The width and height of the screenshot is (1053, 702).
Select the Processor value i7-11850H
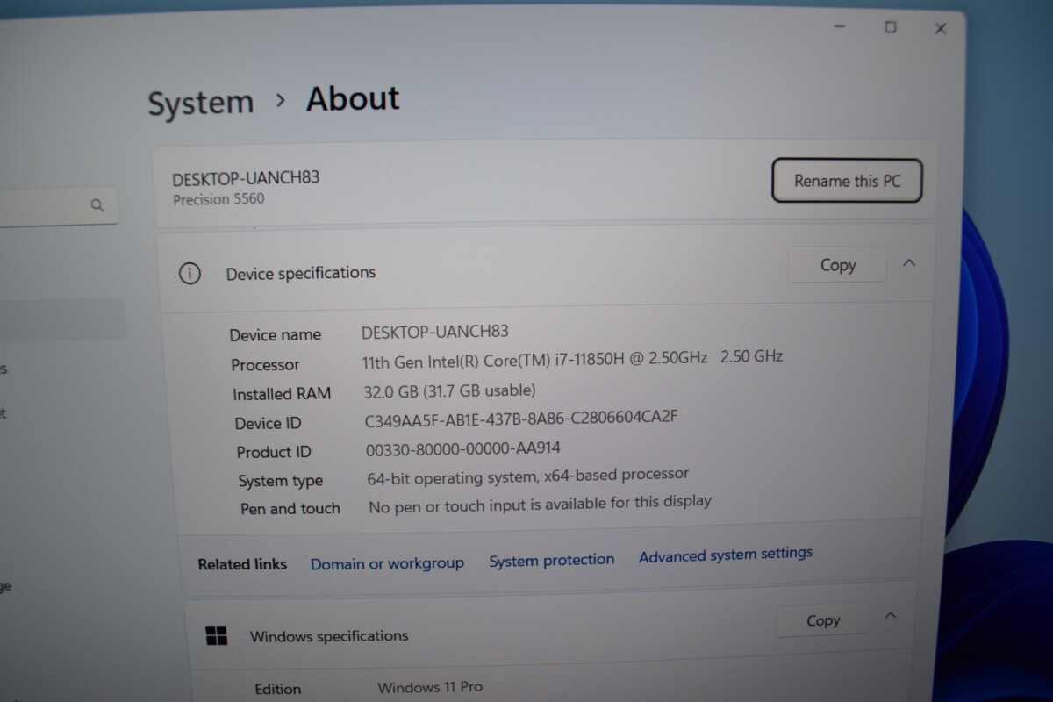pyautogui.click(x=572, y=359)
